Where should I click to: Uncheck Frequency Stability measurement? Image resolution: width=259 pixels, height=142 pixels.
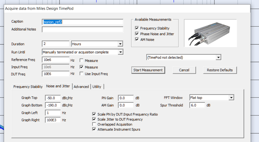click(x=137, y=28)
